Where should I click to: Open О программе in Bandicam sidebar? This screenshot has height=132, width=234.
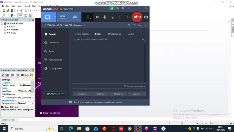coord(53,68)
